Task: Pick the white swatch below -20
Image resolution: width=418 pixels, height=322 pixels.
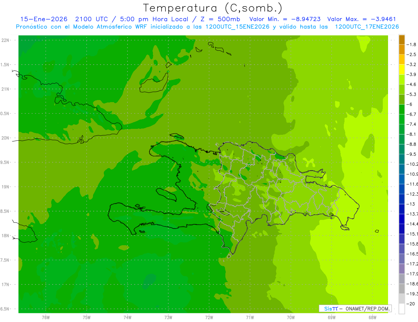Action: coord(402,308)
